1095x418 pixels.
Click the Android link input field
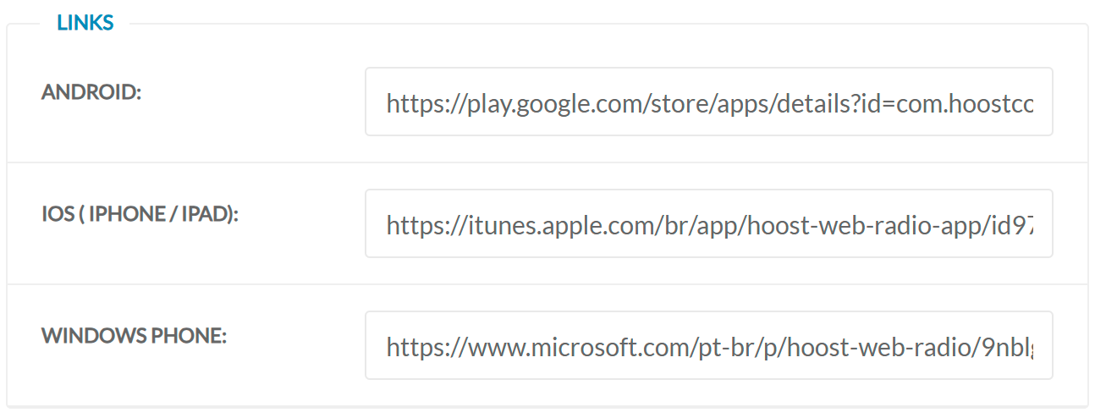pyautogui.click(x=708, y=102)
